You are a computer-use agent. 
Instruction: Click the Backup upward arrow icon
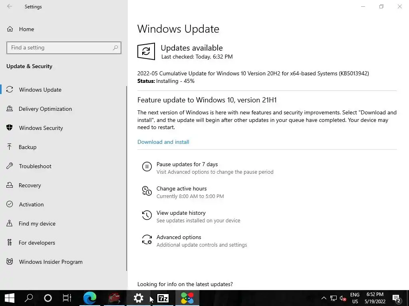[10, 147]
